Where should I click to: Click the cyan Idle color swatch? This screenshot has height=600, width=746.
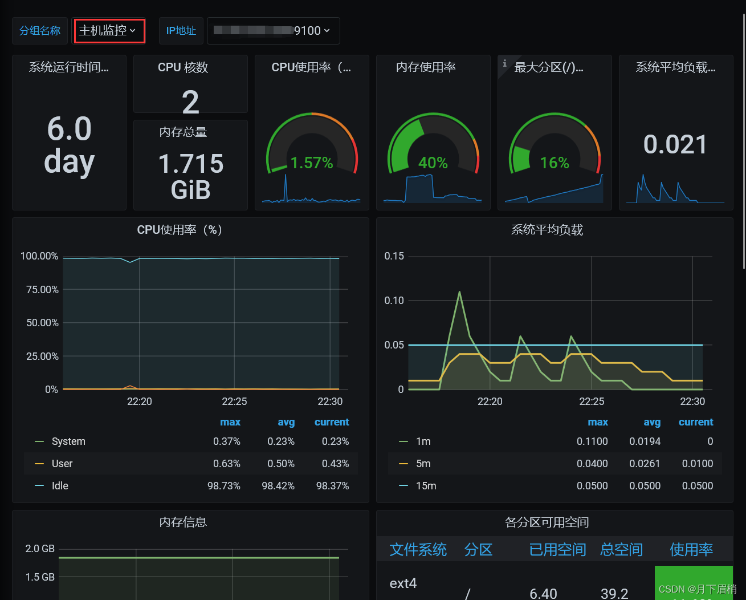point(39,486)
